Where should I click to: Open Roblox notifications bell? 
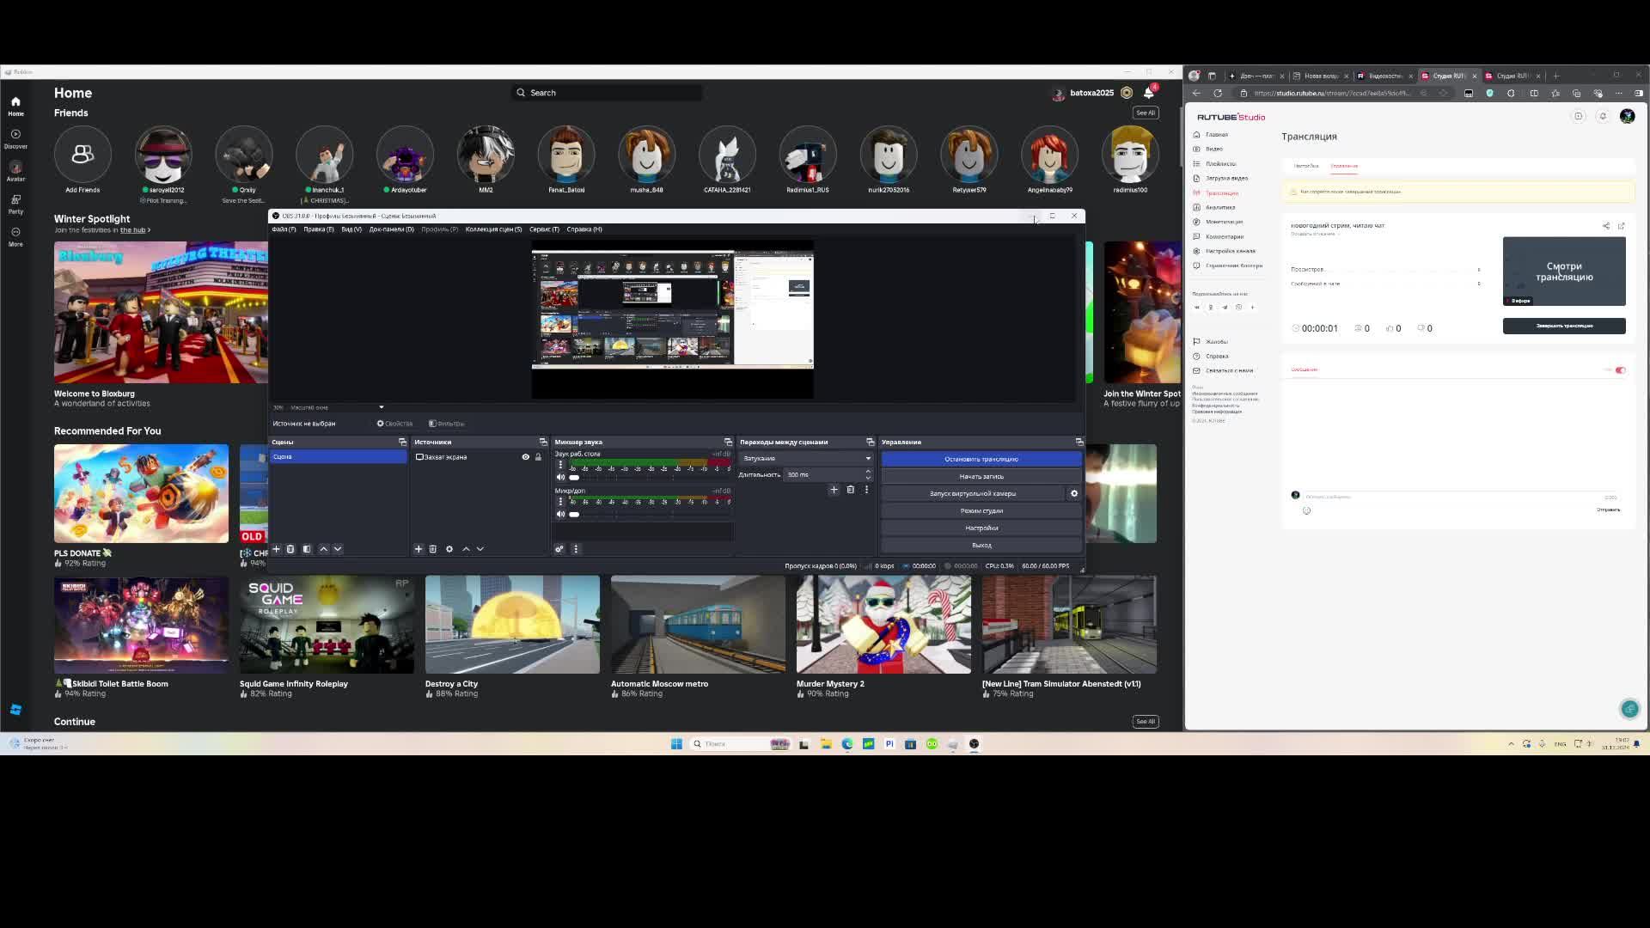pos(1149,93)
